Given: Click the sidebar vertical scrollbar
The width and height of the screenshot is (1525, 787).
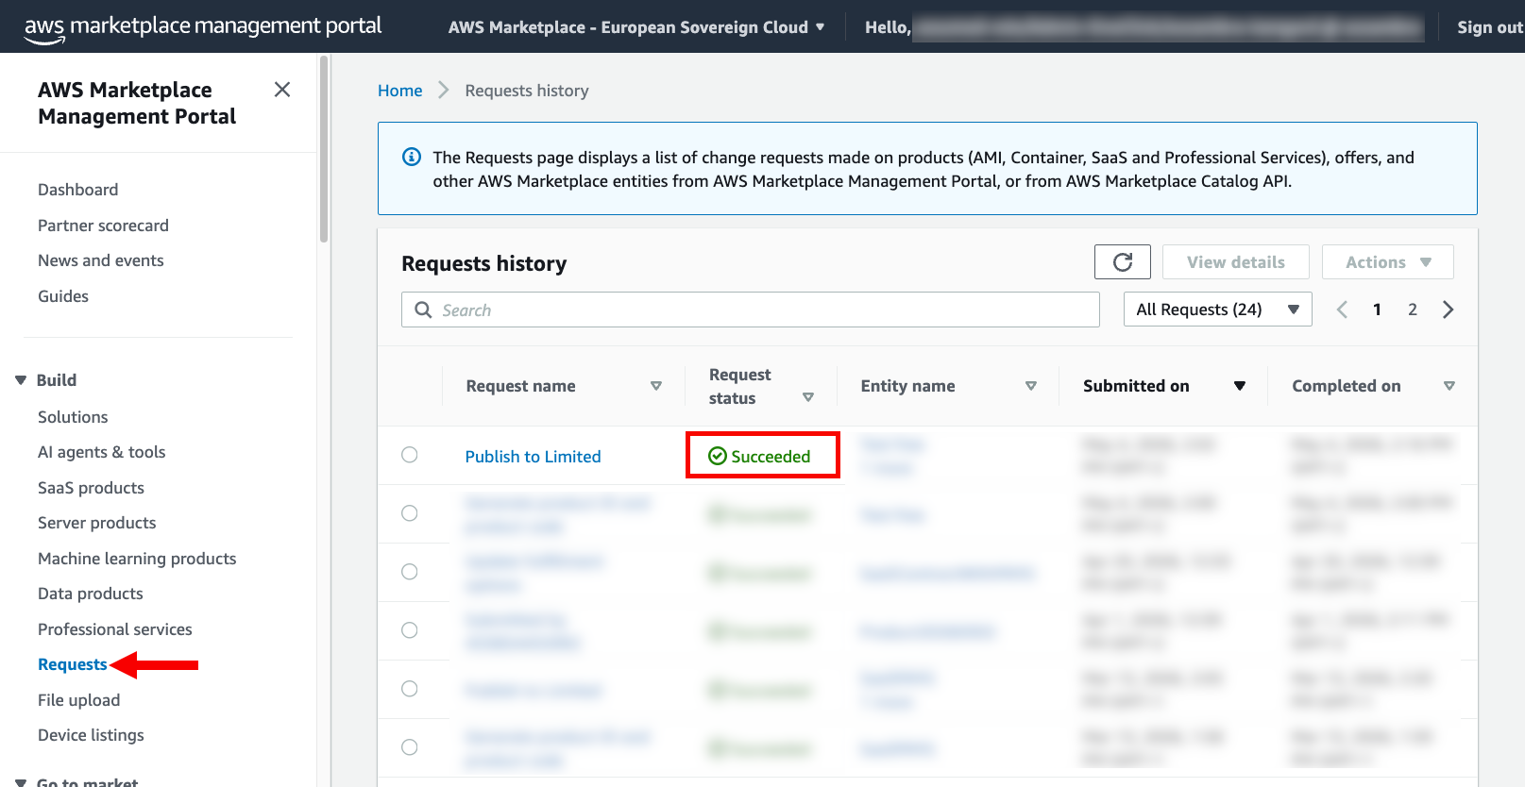Looking at the screenshot, I should click(x=324, y=149).
